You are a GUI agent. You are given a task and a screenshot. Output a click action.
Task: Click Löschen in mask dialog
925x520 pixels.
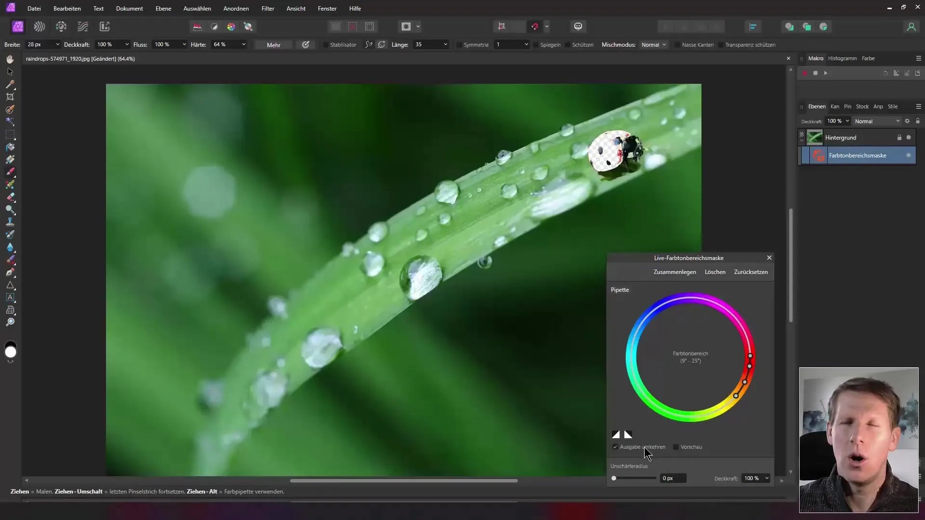(x=715, y=272)
